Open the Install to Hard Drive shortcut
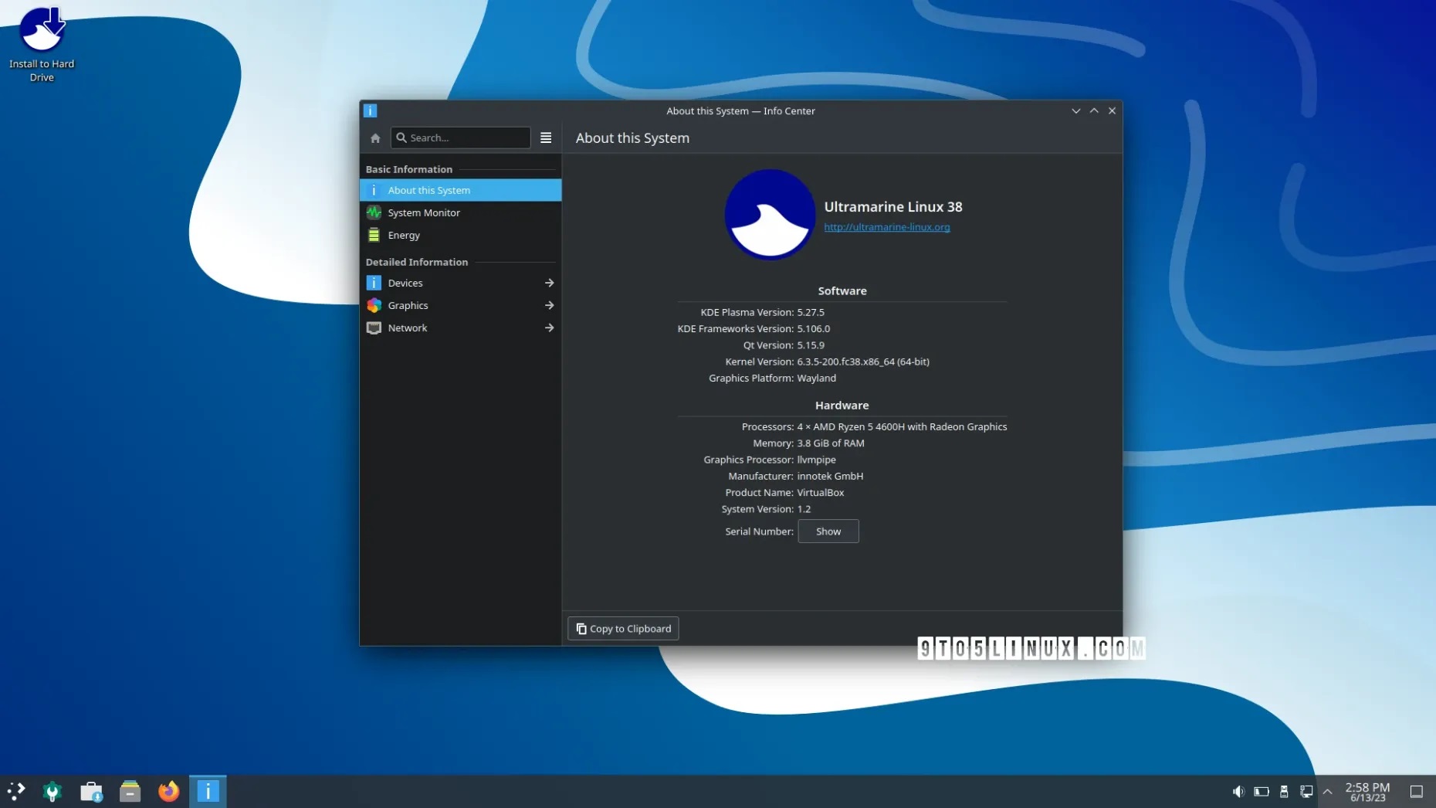 click(x=42, y=31)
